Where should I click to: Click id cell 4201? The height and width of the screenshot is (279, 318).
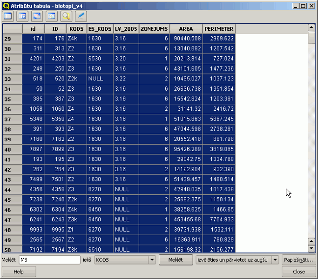(x=33, y=59)
